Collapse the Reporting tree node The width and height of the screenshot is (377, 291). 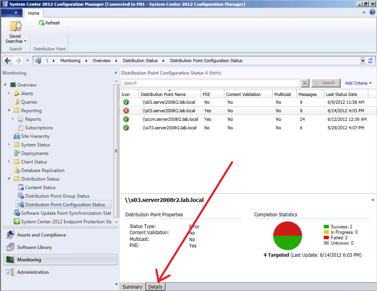click(9, 110)
